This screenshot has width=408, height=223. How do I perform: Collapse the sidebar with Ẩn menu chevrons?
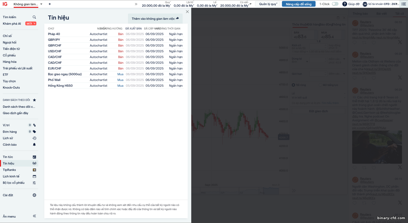(34, 216)
